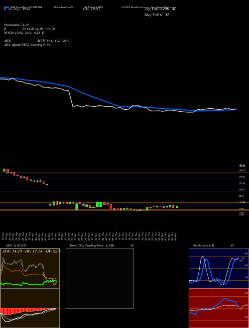Click the dark blue stochastics chart panel
The height and width of the screenshot is (328, 249).
click(219, 268)
